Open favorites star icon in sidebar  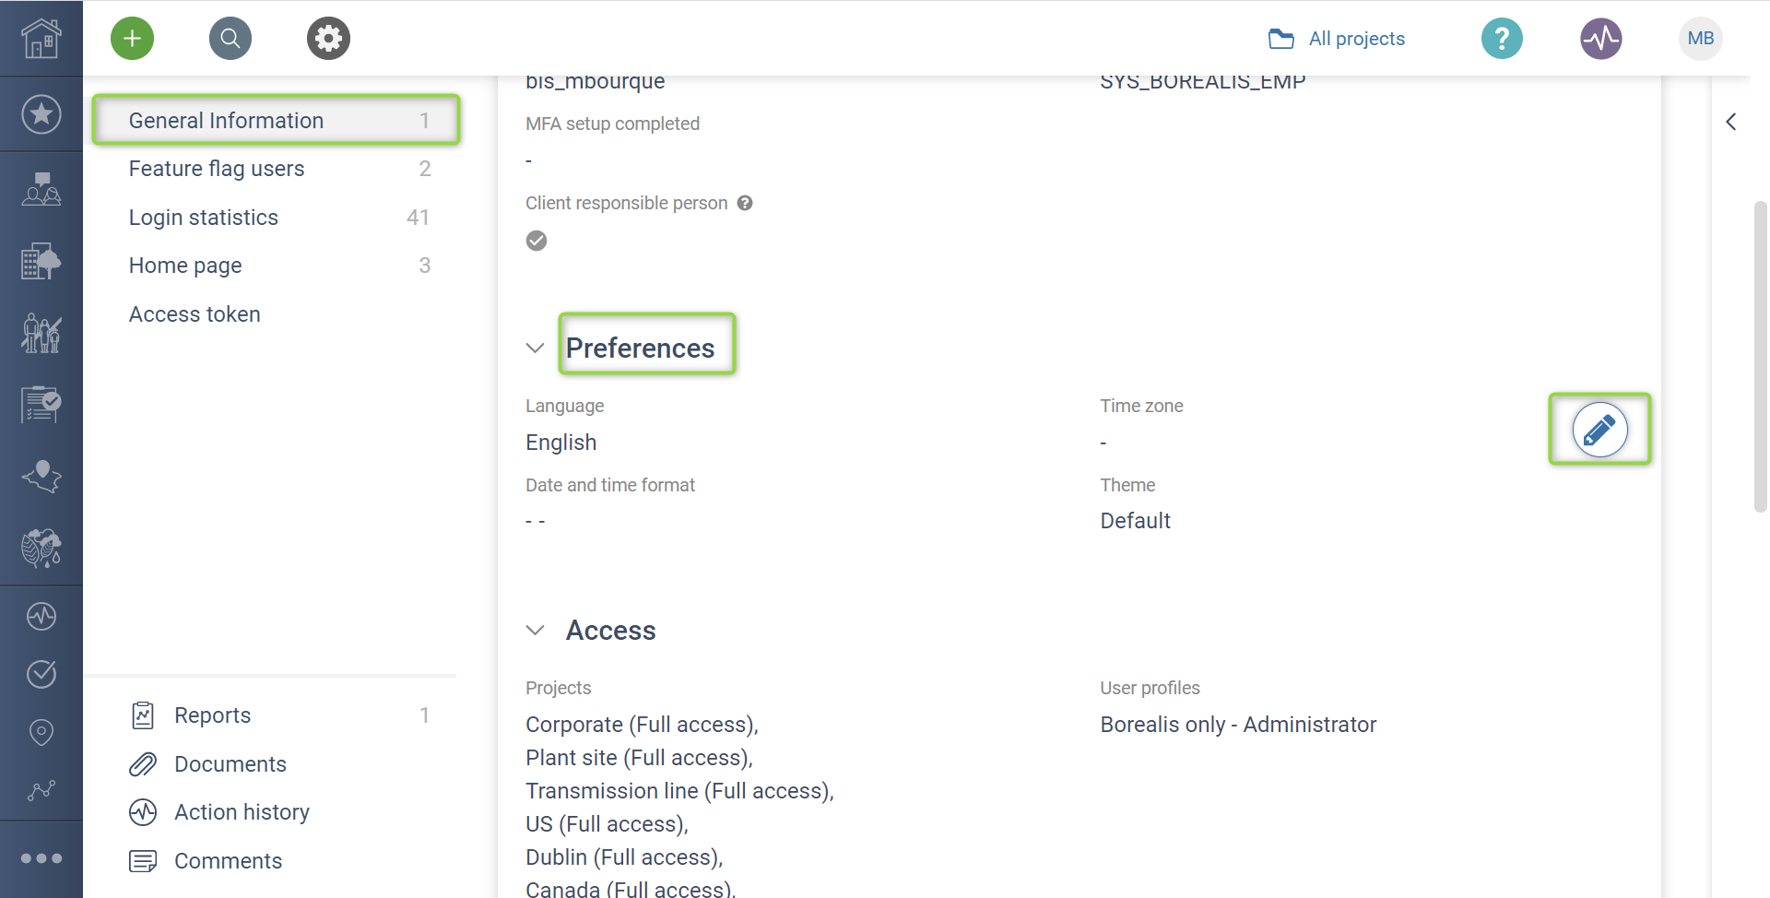41,114
